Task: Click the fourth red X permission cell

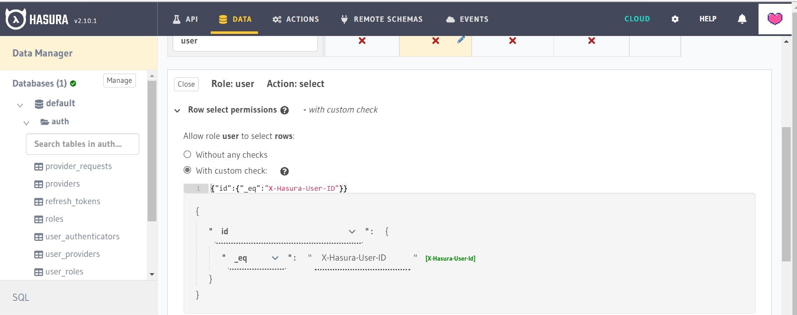Action: pyautogui.click(x=592, y=41)
